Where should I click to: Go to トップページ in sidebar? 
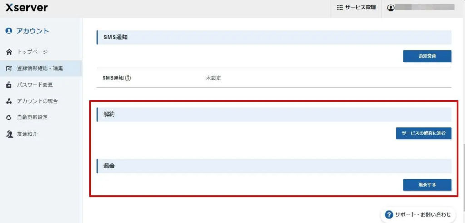pos(41,52)
